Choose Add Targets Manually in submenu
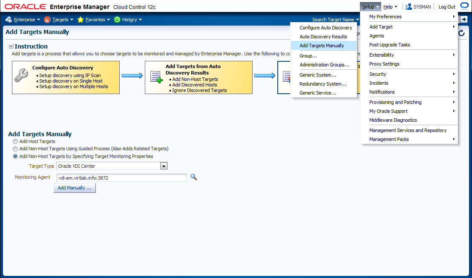 click(x=324, y=46)
